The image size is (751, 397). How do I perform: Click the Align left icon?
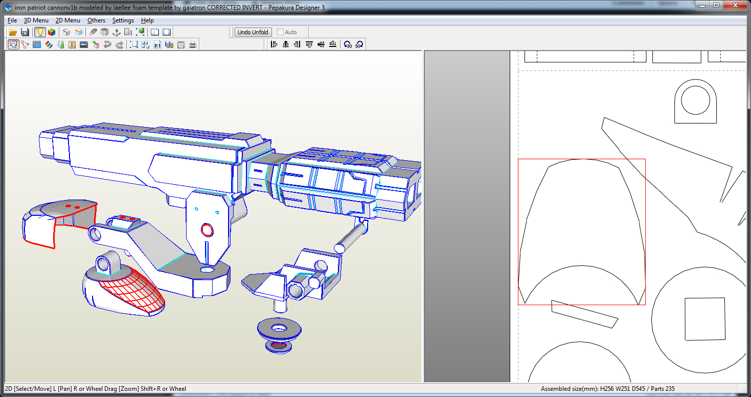coord(274,45)
